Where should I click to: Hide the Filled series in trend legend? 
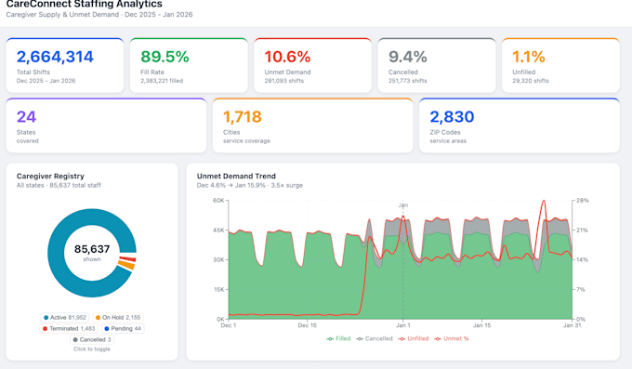click(x=338, y=338)
